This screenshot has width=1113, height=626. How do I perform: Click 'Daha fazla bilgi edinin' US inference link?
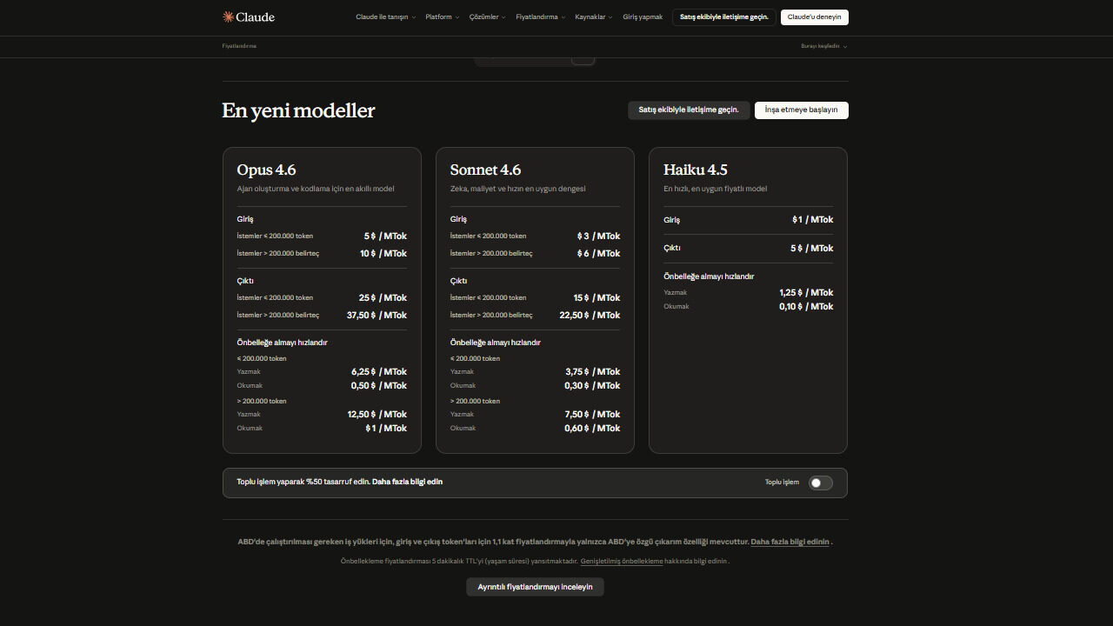[x=790, y=542]
